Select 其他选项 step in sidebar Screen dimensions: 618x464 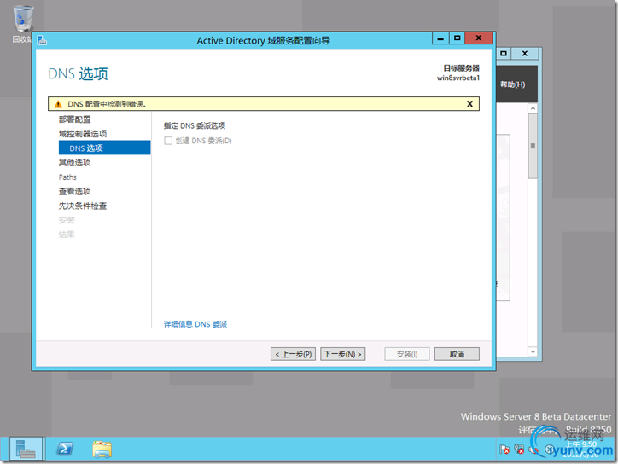74,163
